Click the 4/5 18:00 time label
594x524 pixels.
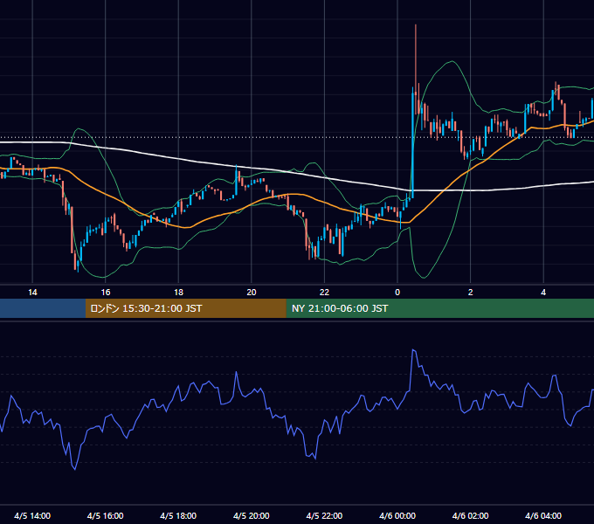click(x=178, y=515)
